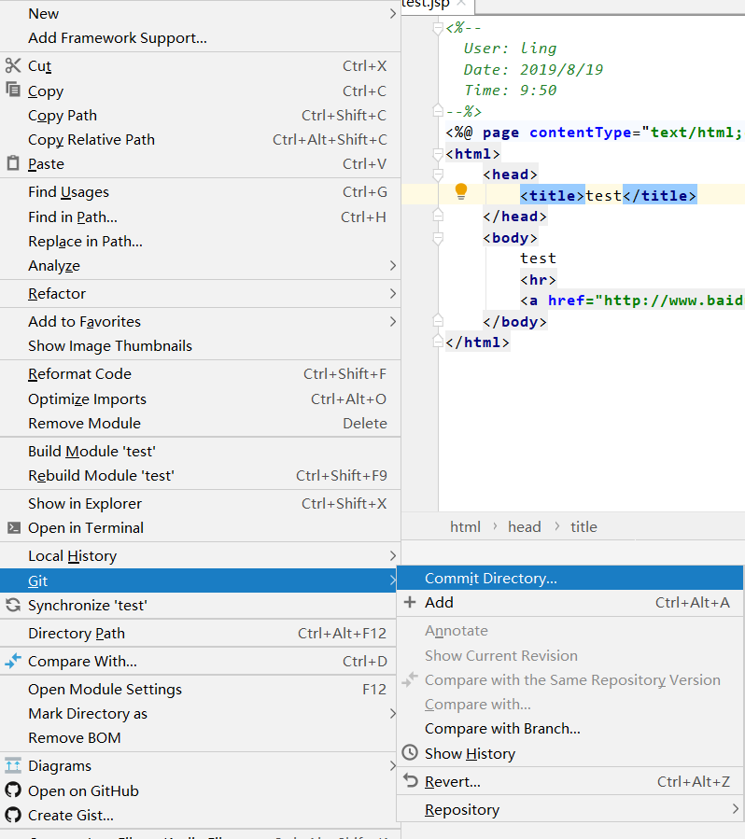Click the Synchronize 'test' refresh icon
Image resolution: width=745 pixels, height=839 pixels.
pyautogui.click(x=12, y=605)
